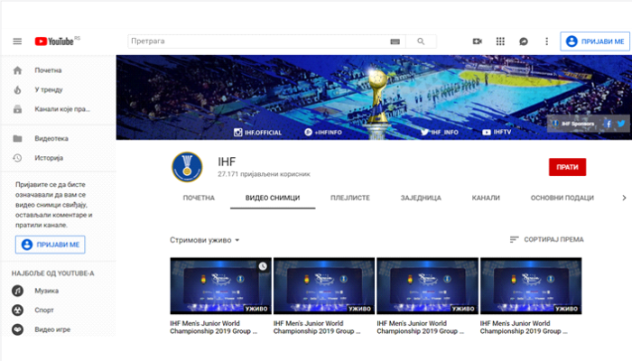Click the Видео игре icon

coord(17,329)
